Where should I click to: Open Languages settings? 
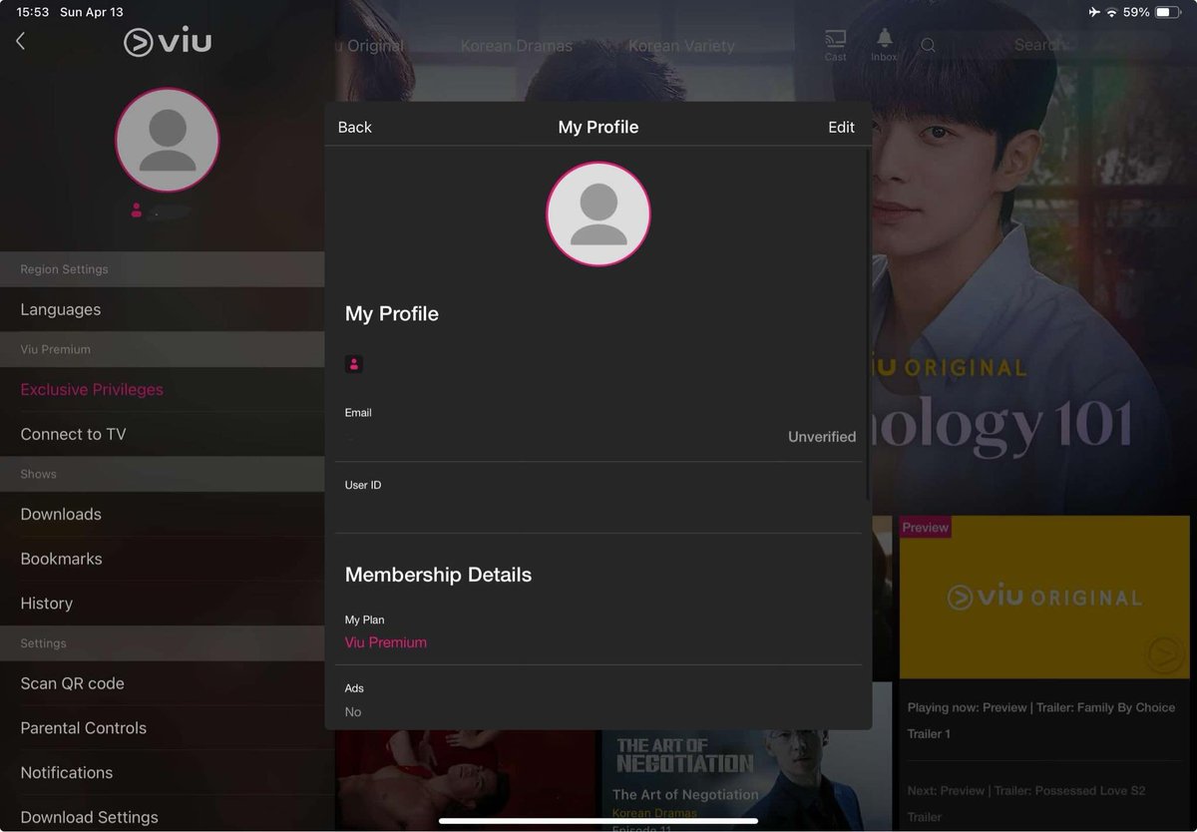[162, 309]
